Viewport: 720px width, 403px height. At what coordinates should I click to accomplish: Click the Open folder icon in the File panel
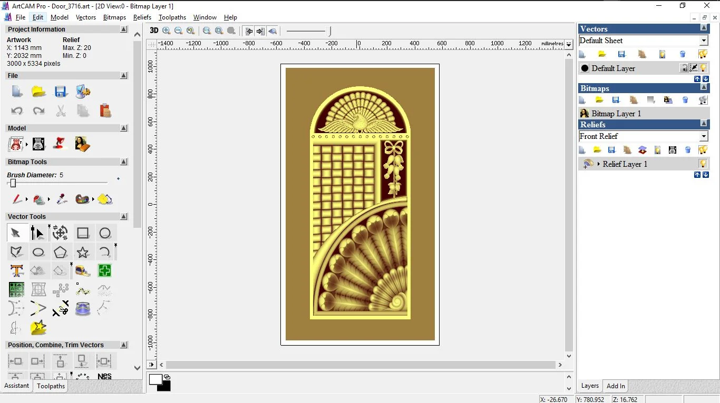coord(38,92)
